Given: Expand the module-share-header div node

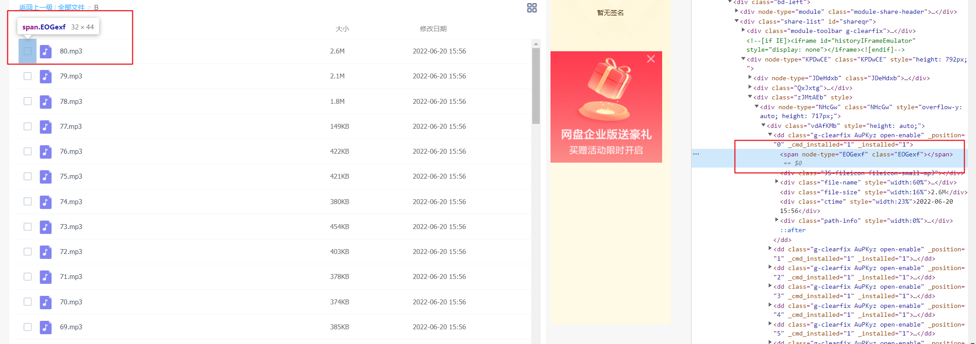Looking at the screenshot, I should point(737,11).
